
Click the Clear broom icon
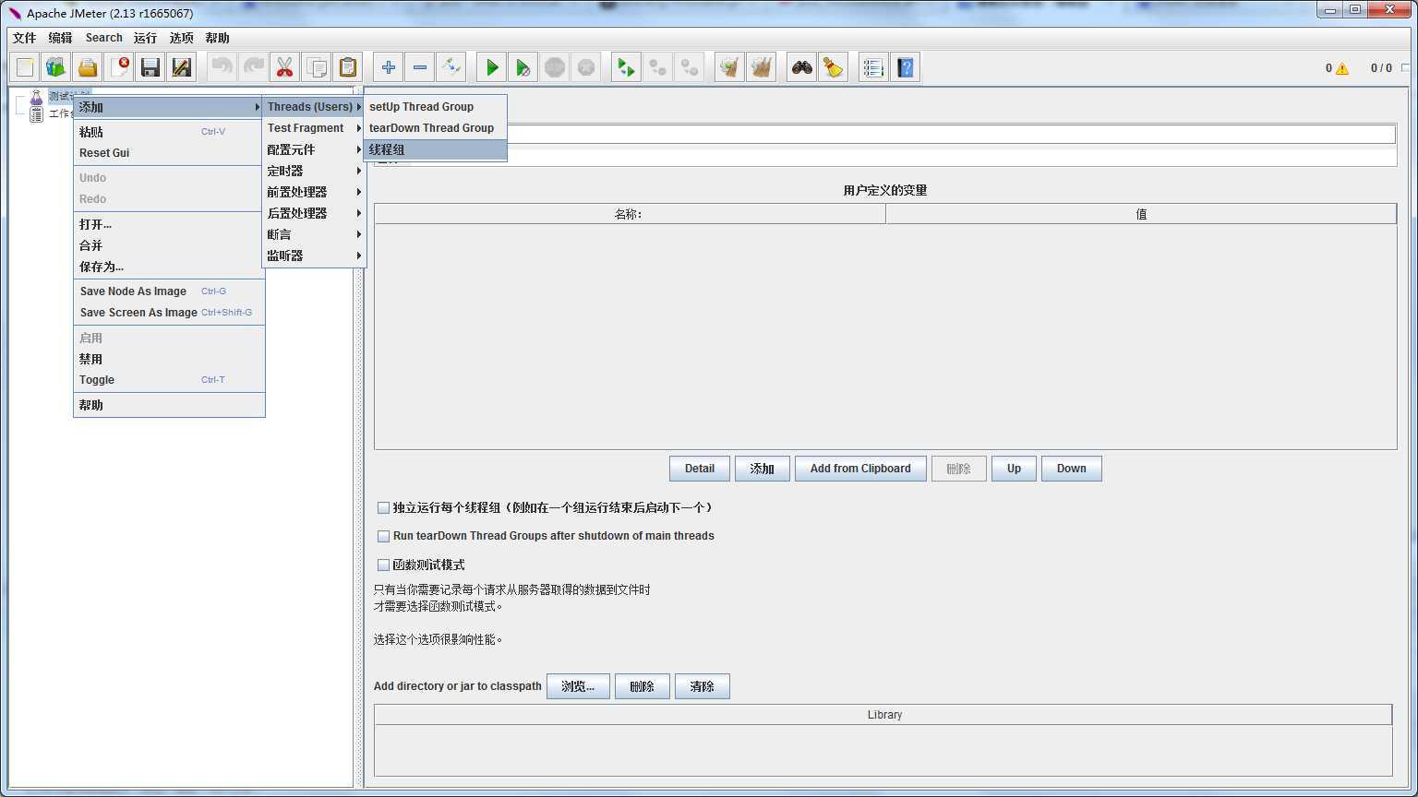tap(730, 67)
